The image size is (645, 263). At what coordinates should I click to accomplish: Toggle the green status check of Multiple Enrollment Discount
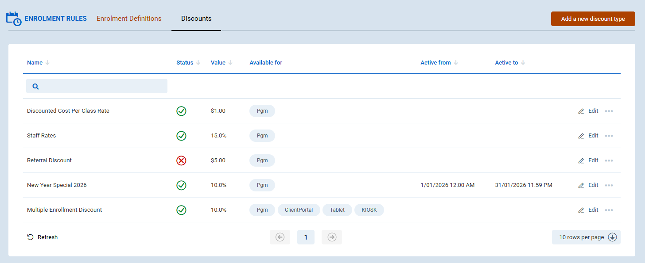tap(181, 210)
